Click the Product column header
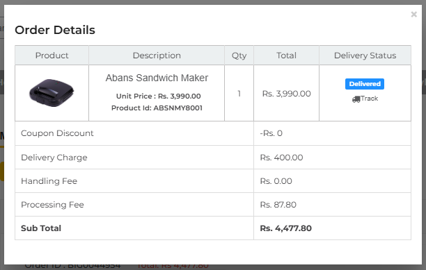426x270 pixels. pyautogui.click(x=52, y=56)
